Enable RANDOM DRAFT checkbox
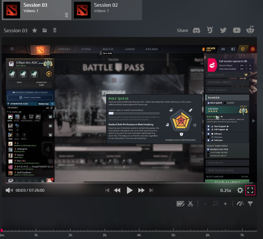Screen dimensions: 263x239 [x=208, y=156]
